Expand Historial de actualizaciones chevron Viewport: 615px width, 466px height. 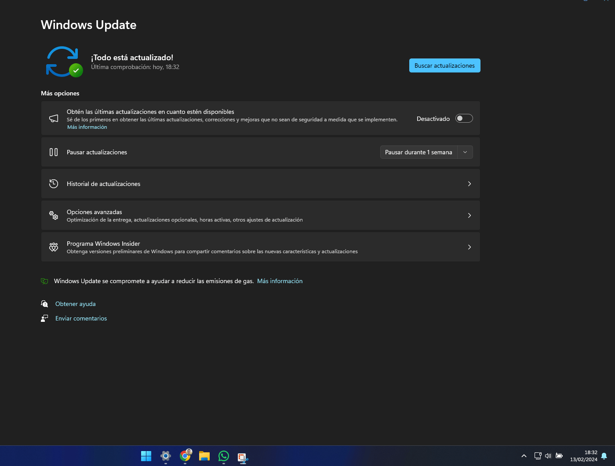coord(469,184)
